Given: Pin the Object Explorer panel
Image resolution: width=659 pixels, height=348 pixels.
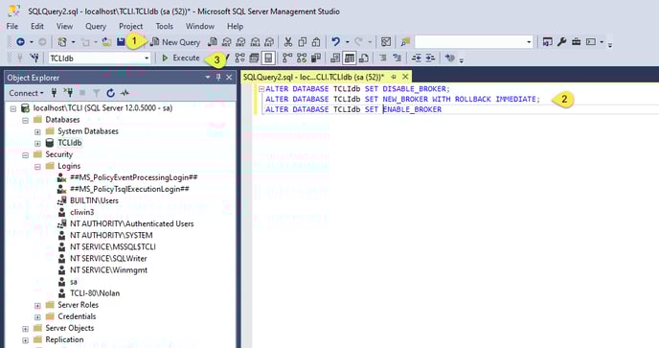Looking at the screenshot, I should (218, 78).
